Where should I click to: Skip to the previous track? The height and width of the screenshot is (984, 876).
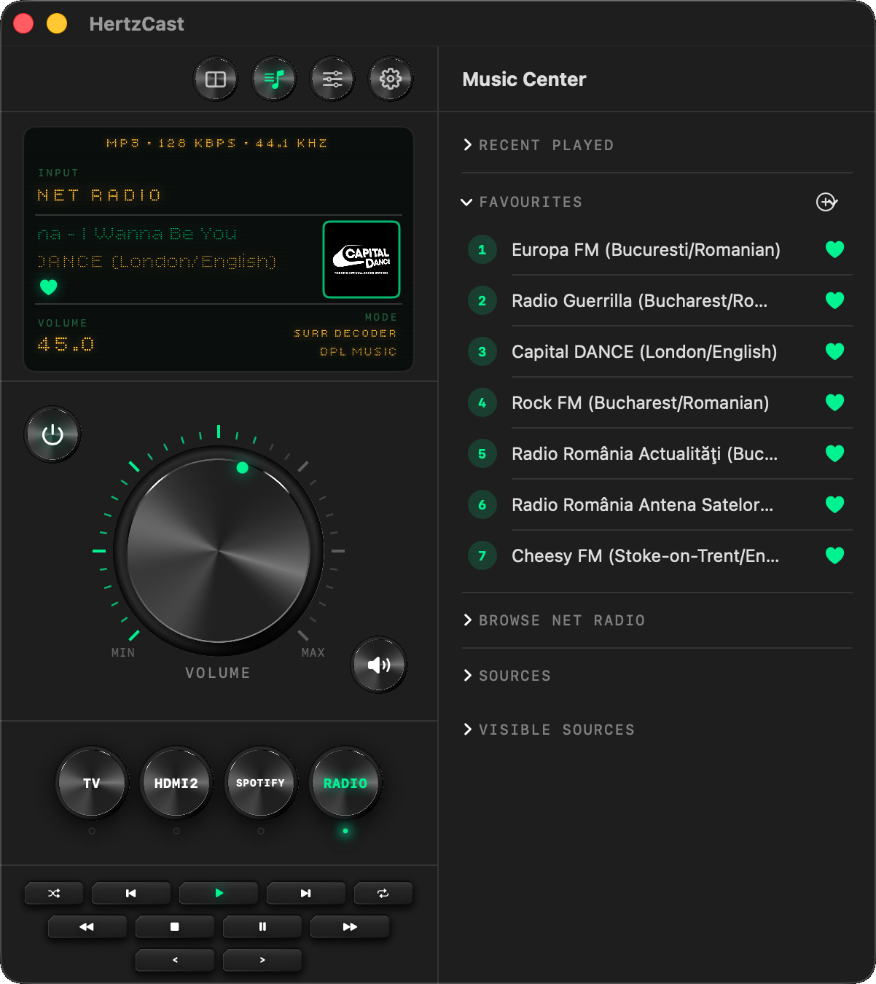point(131,893)
